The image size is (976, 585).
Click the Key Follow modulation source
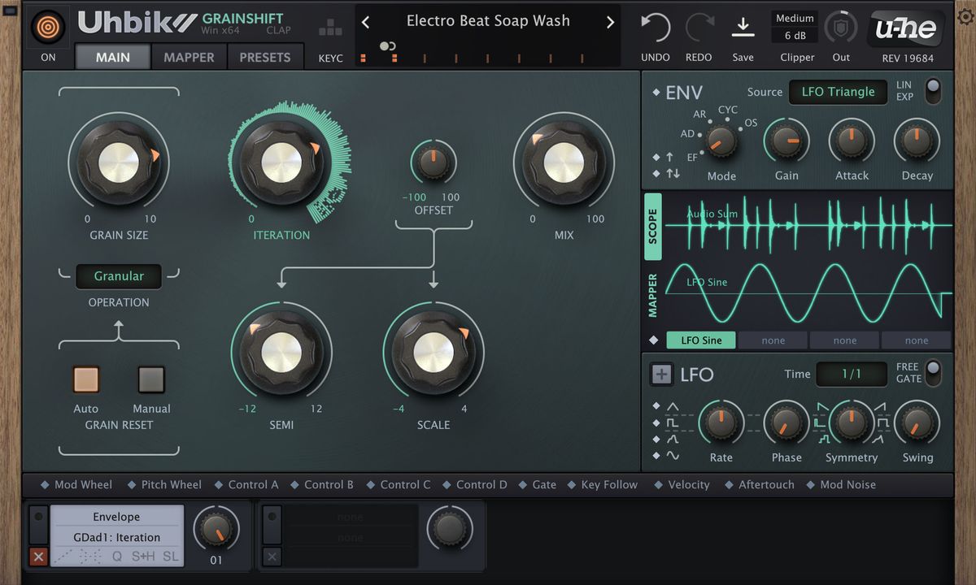603,485
